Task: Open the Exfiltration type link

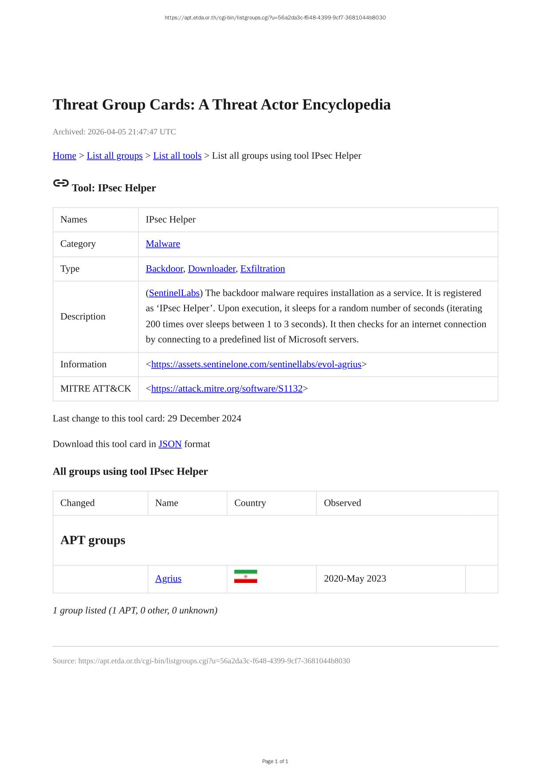Action: (x=263, y=269)
